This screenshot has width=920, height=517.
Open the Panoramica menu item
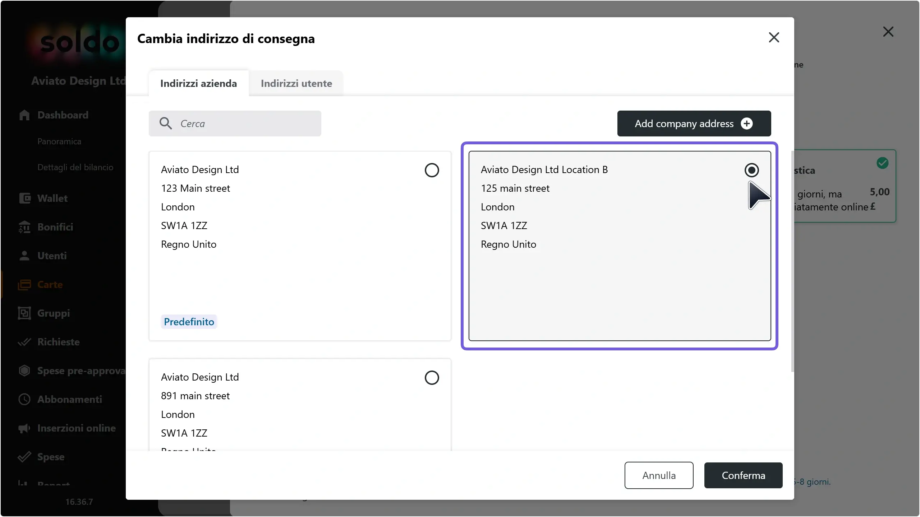(59, 141)
